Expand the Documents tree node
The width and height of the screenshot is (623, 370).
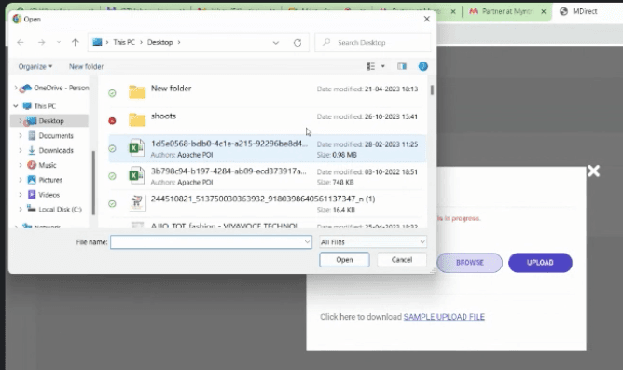pos(21,136)
